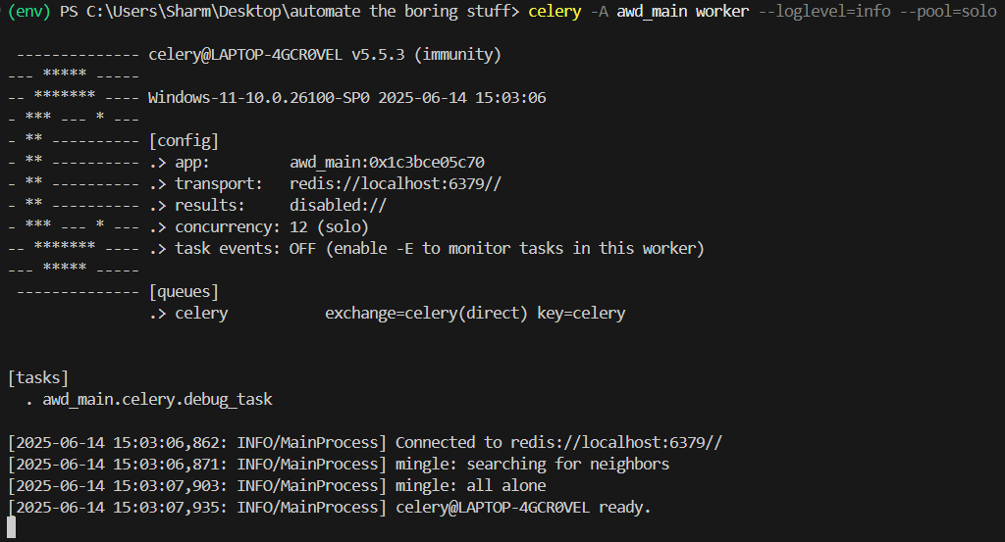The height and width of the screenshot is (542, 1005).
Task: Click the '[queues]' section header
Action: click(x=184, y=292)
